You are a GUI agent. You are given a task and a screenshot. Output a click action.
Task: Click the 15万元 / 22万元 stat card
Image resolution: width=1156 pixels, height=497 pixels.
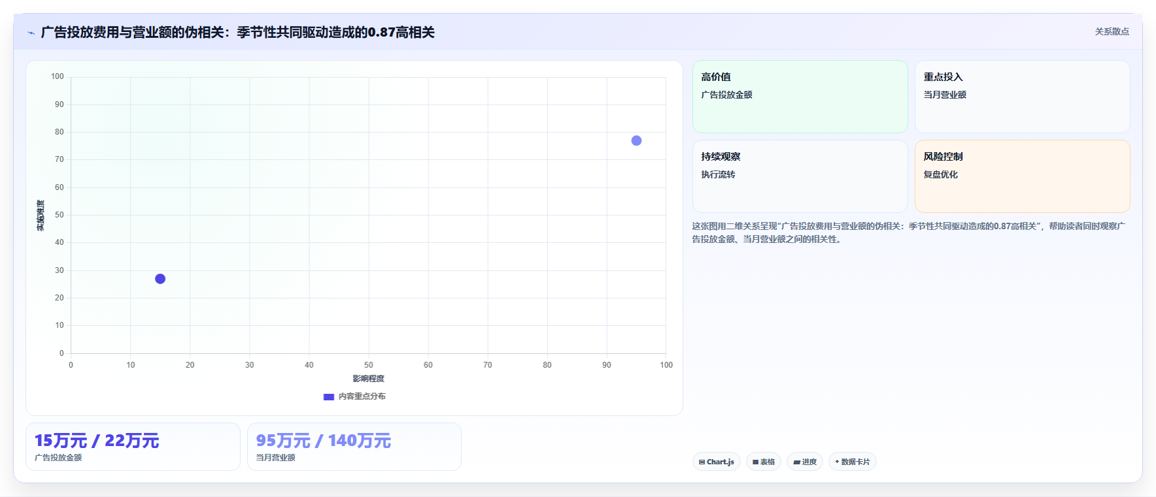pyautogui.click(x=133, y=447)
